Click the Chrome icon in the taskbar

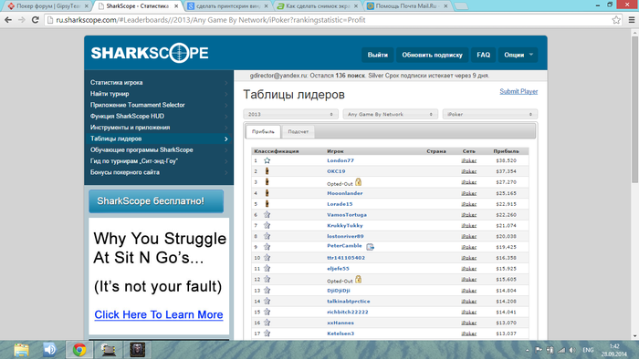click(79, 350)
